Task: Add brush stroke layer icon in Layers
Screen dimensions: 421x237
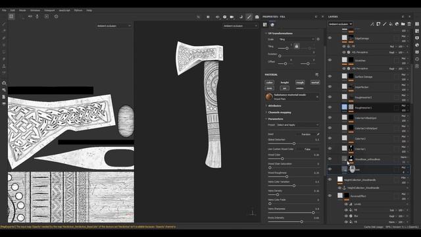Action: (x=384, y=24)
